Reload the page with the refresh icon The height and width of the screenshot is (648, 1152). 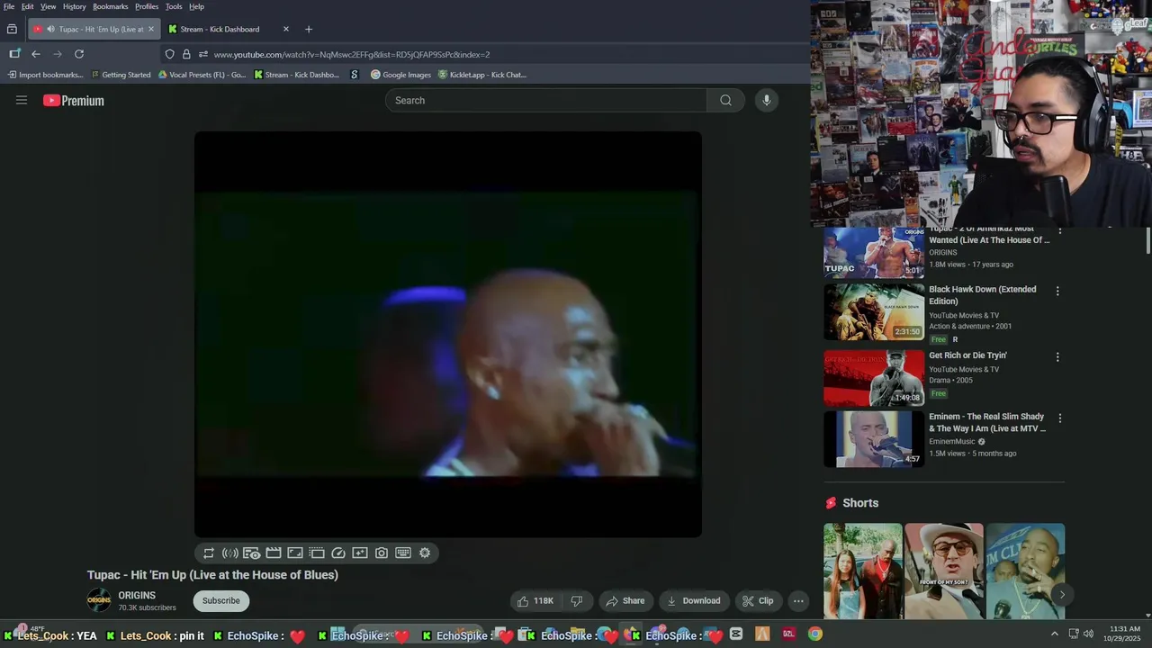pyautogui.click(x=79, y=54)
